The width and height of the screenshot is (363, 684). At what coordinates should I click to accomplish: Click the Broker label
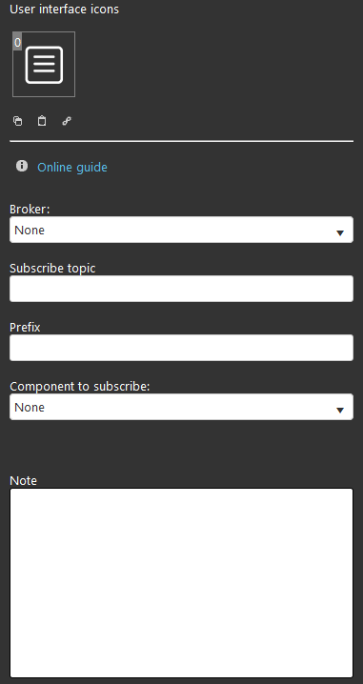(x=30, y=210)
